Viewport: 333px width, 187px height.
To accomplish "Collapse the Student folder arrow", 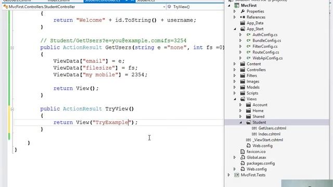I will coord(240,123).
